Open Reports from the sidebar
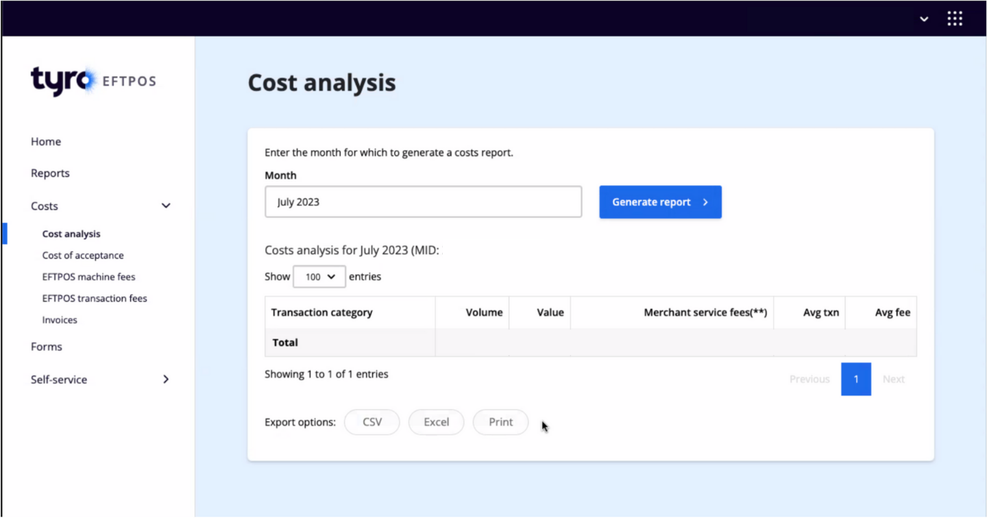Image resolution: width=987 pixels, height=518 pixels. (x=50, y=173)
